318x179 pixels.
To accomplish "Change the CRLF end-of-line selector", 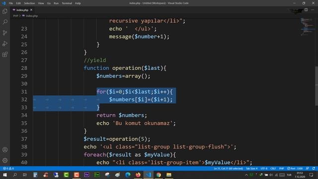I will click(x=273, y=169).
